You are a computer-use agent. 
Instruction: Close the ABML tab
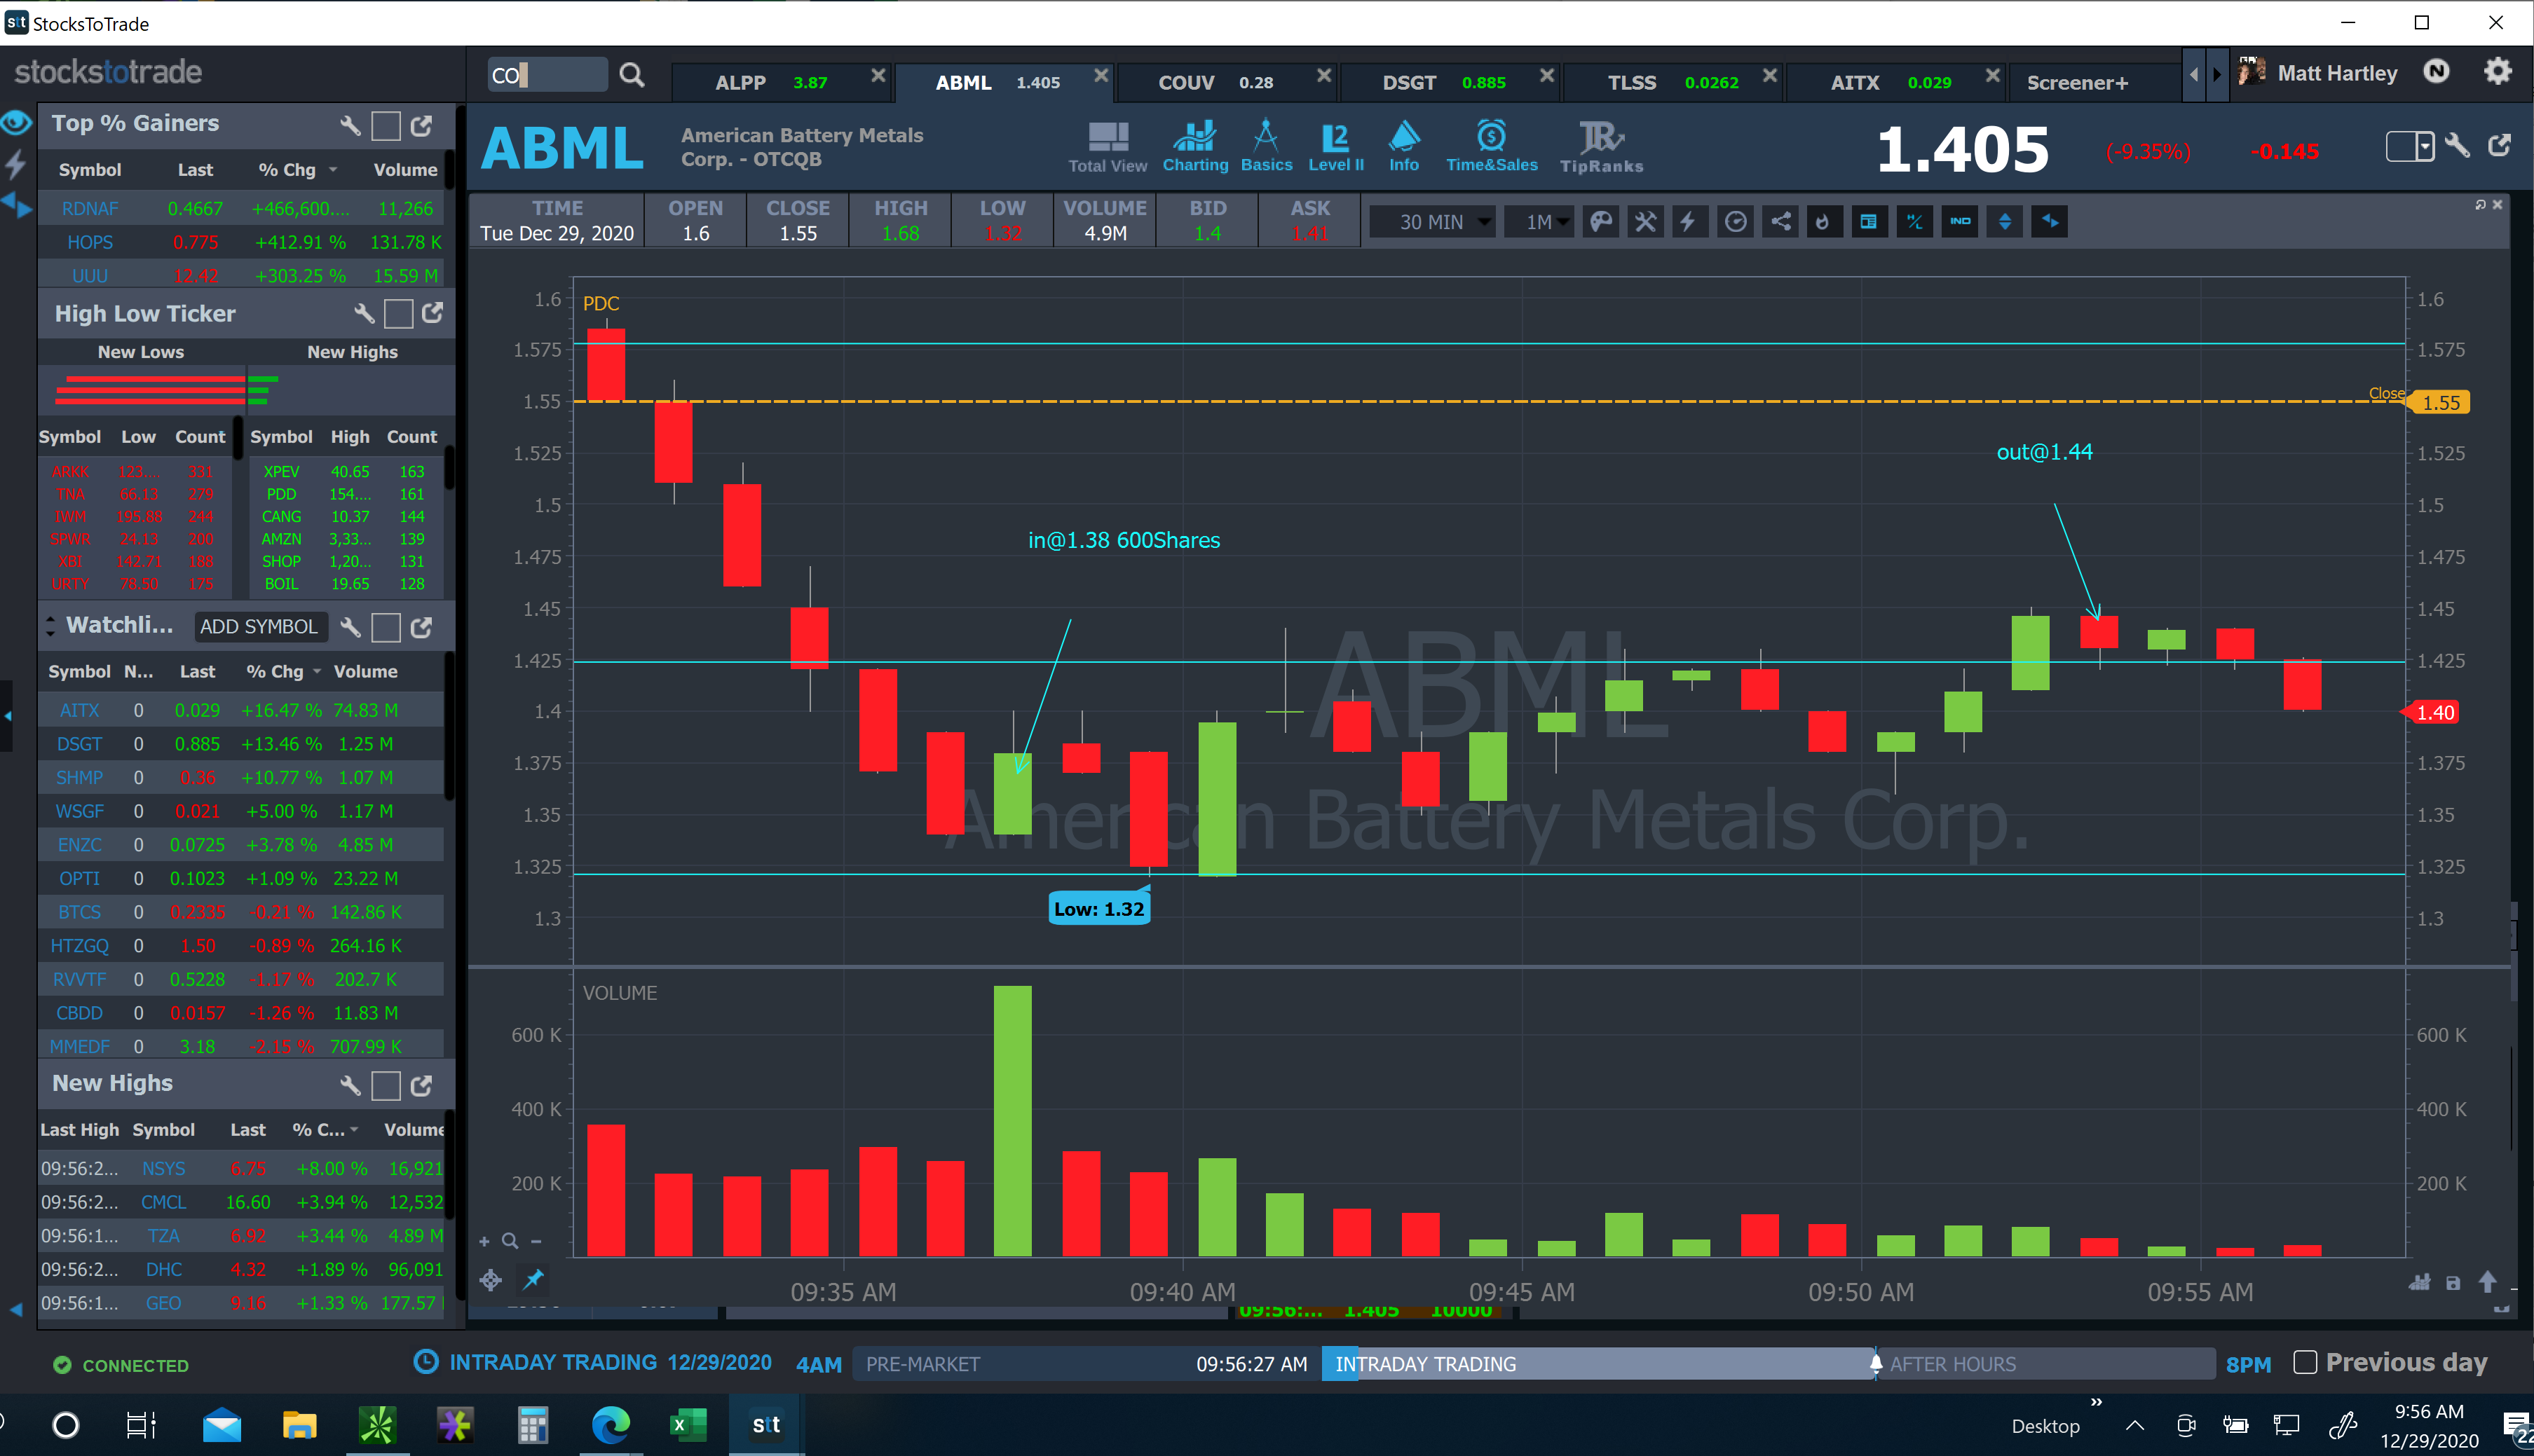1101,76
